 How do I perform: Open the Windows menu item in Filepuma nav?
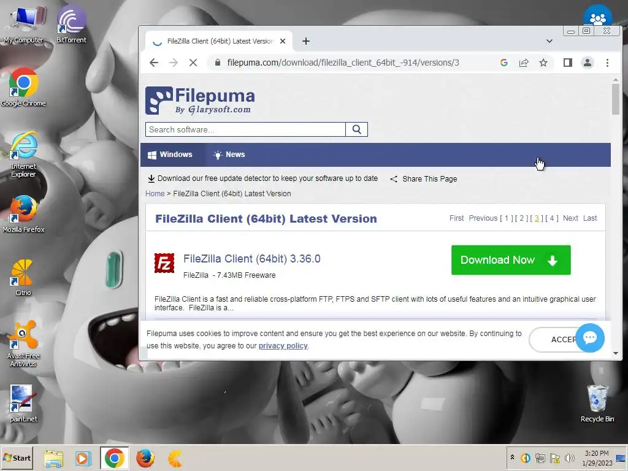click(170, 155)
